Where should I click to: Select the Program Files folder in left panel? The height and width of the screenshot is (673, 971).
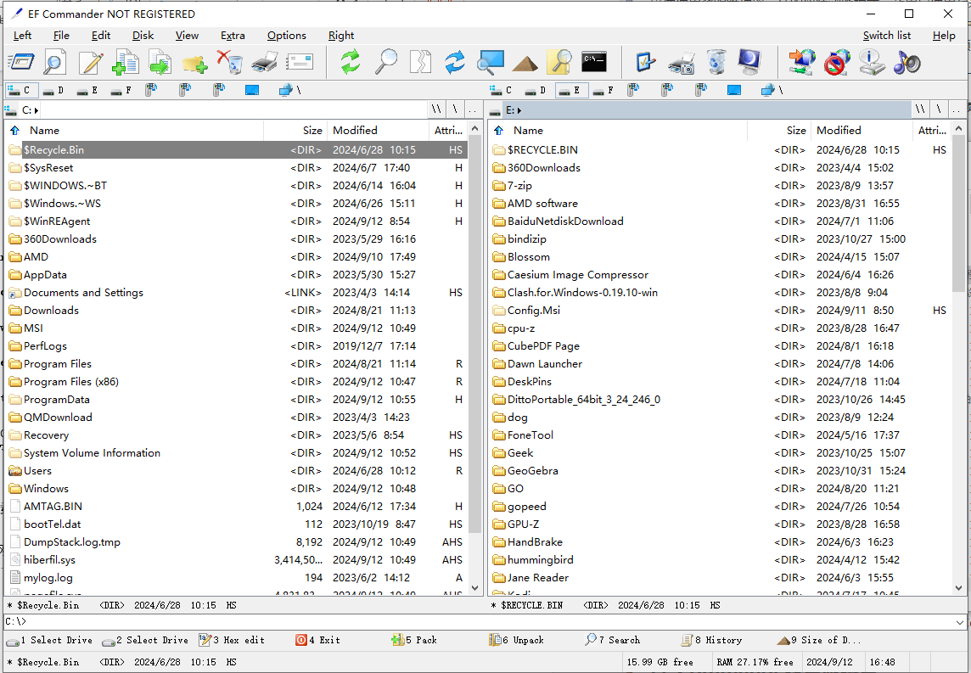[58, 363]
